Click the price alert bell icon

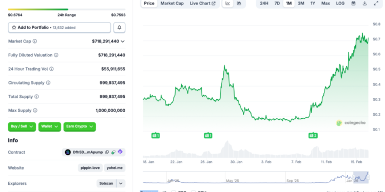(119, 28)
